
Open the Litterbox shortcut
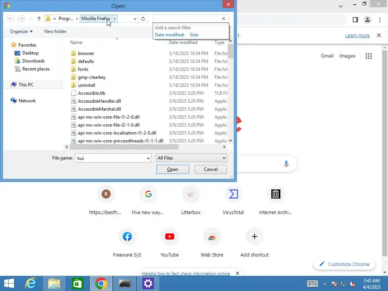click(x=191, y=200)
